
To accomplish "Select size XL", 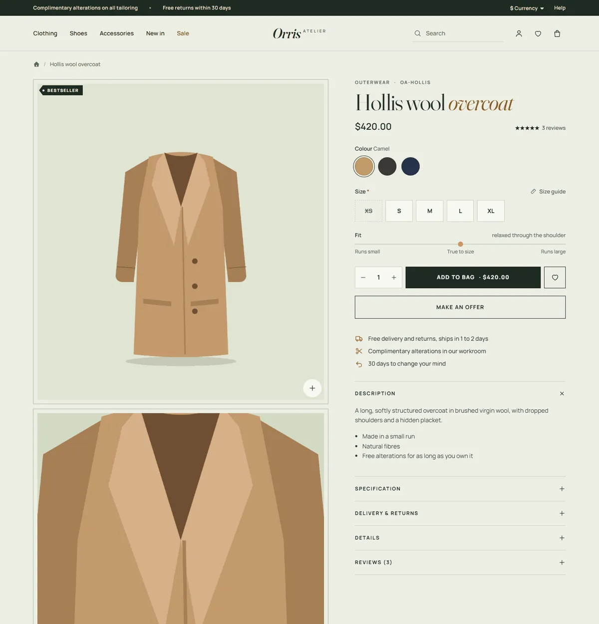I will click(x=491, y=211).
